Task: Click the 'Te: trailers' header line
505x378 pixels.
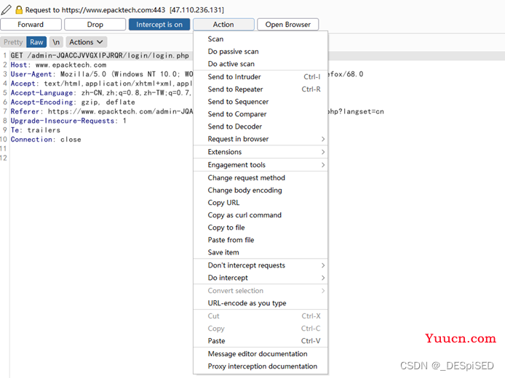Action: coord(36,130)
